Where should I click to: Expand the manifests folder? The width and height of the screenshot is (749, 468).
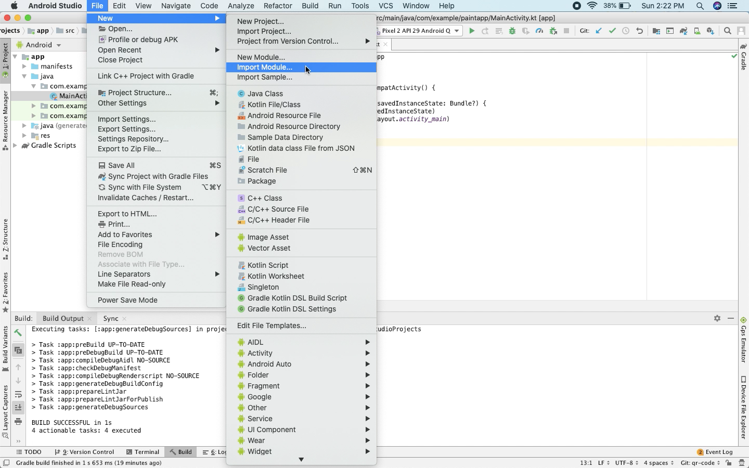point(24,67)
